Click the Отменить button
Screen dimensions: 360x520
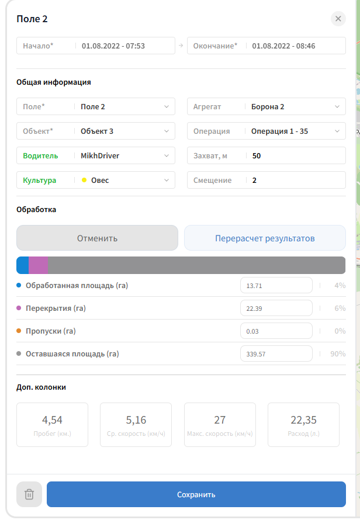pos(97,238)
